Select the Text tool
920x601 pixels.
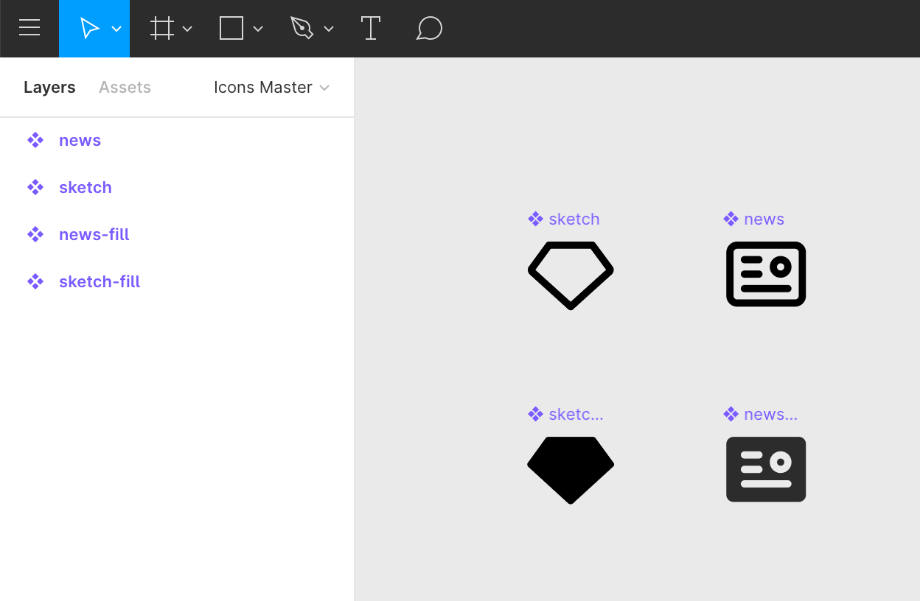point(371,29)
